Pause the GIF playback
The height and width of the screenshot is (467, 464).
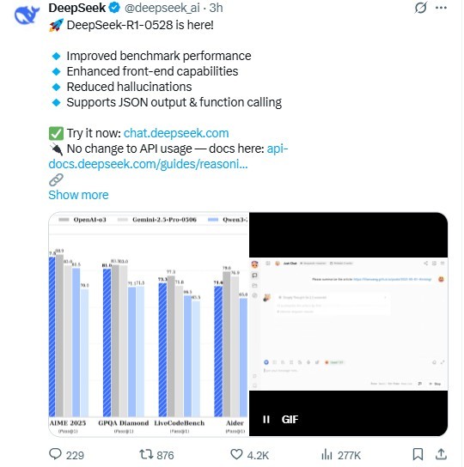266,419
